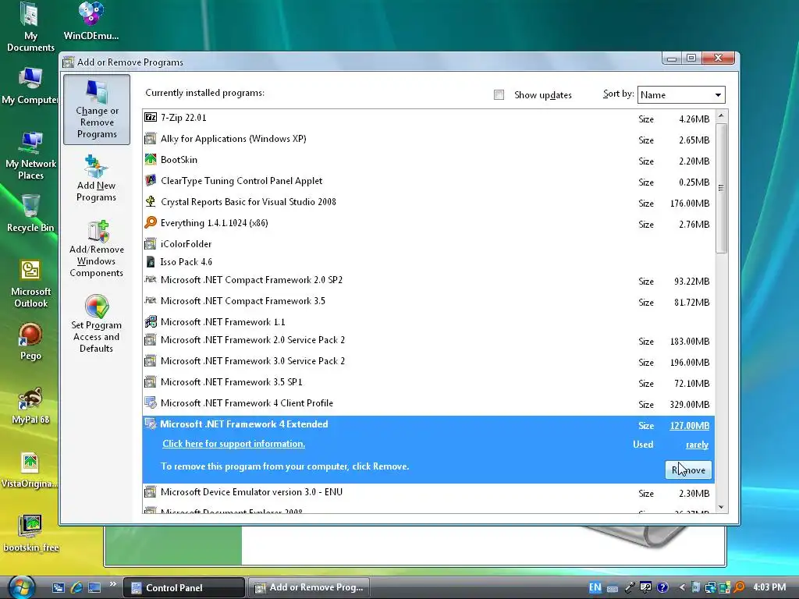Click the 7-Zip 22.01 program icon
The width and height of the screenshot is (799, 599).
151,118
